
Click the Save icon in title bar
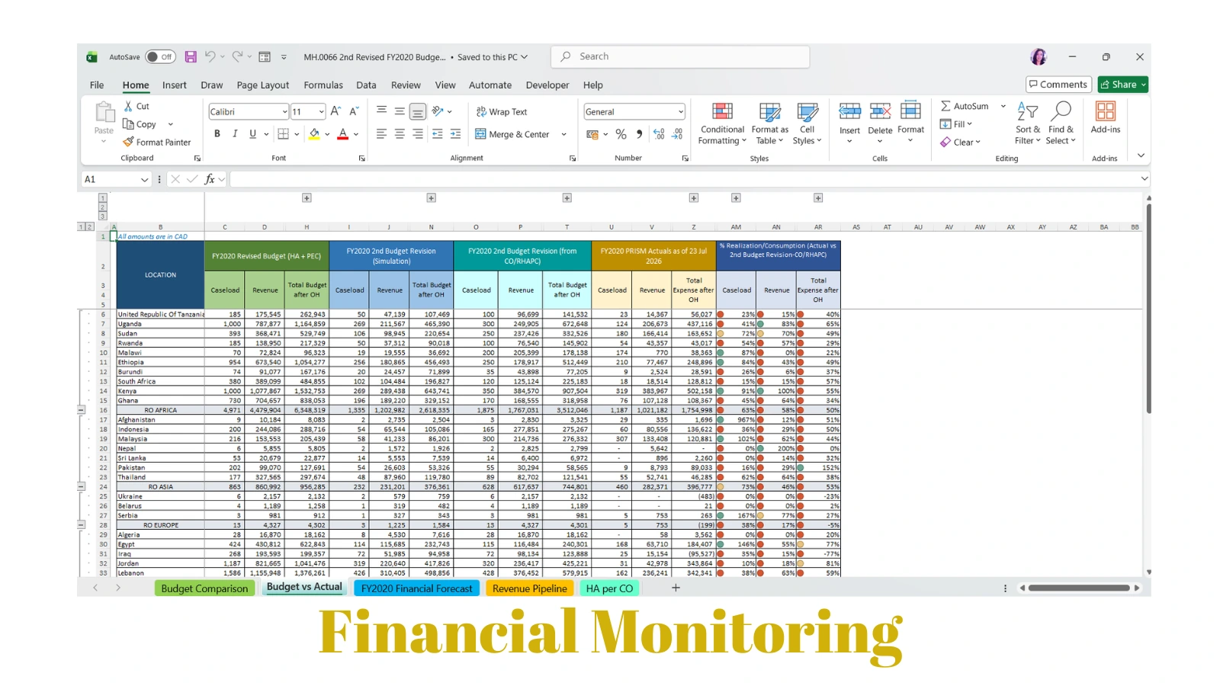coord(191,57)
